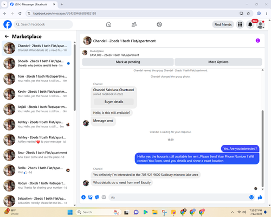Open the Anjali conversation in the list
The height and width of the screenshot is (217, 271).
click(36, 109)
